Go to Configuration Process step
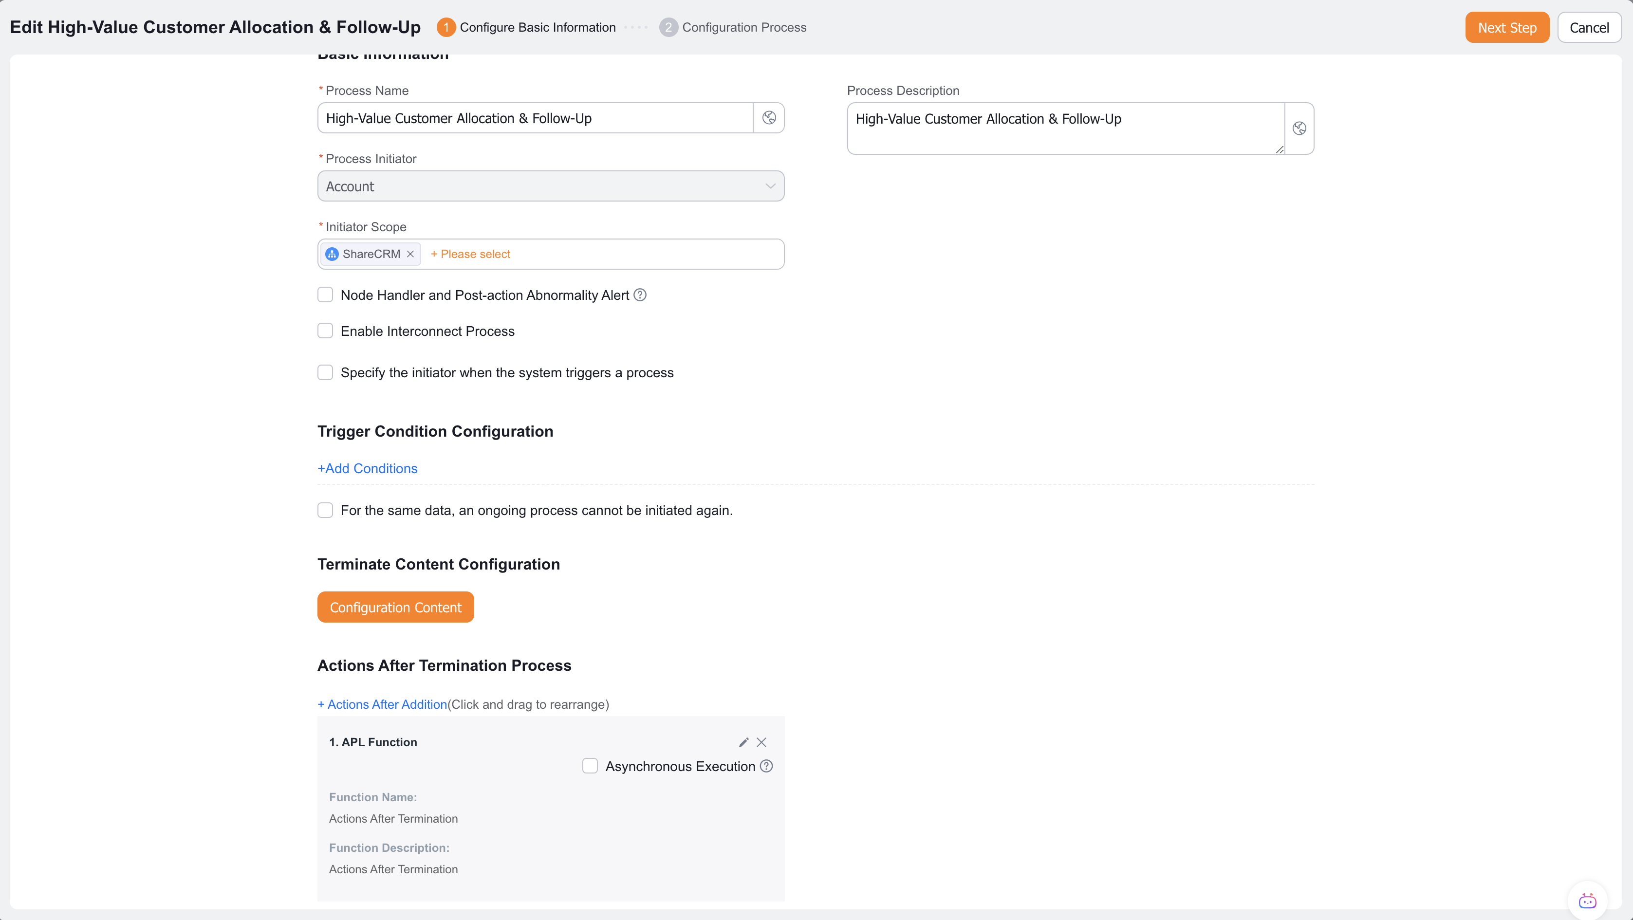Image resolution: width=1633 pixels, height=920 pixels. click(744, 27)
